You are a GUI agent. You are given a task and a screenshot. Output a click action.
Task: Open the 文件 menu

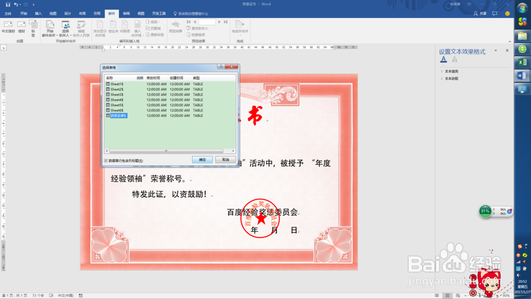[x=8, y=14]
